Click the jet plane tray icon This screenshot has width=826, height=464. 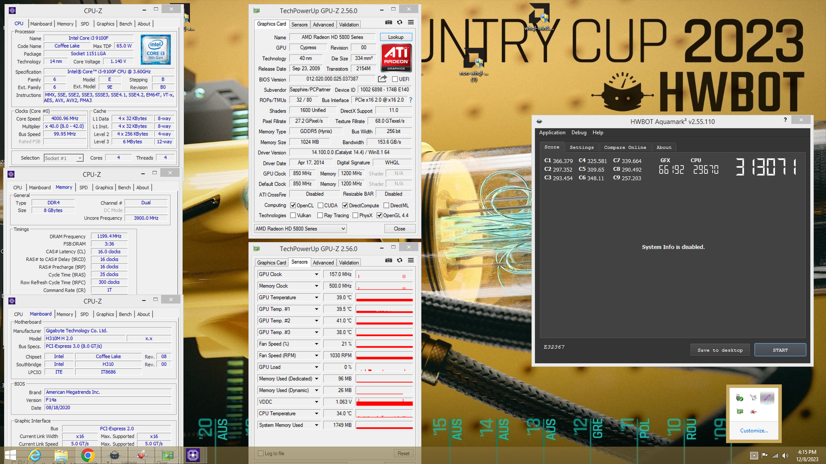coord(753,398)
